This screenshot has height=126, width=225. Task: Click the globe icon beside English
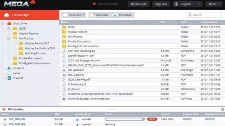(176, 4)
